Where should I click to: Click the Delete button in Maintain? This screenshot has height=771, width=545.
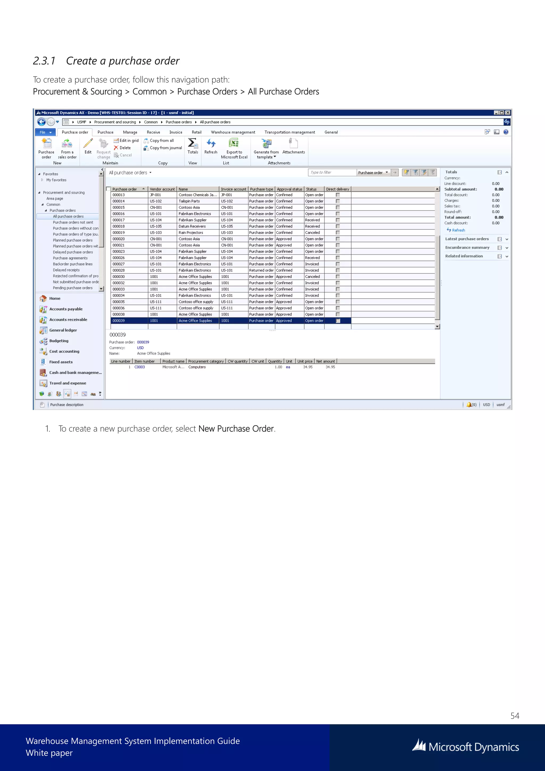click(x=122, y=148)
